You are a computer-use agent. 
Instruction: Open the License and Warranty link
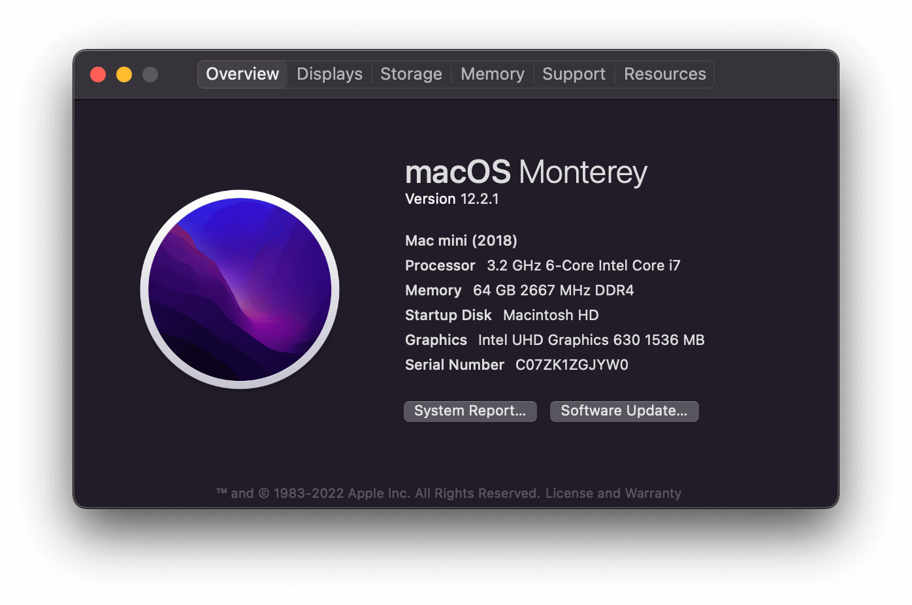click(613, 493)
